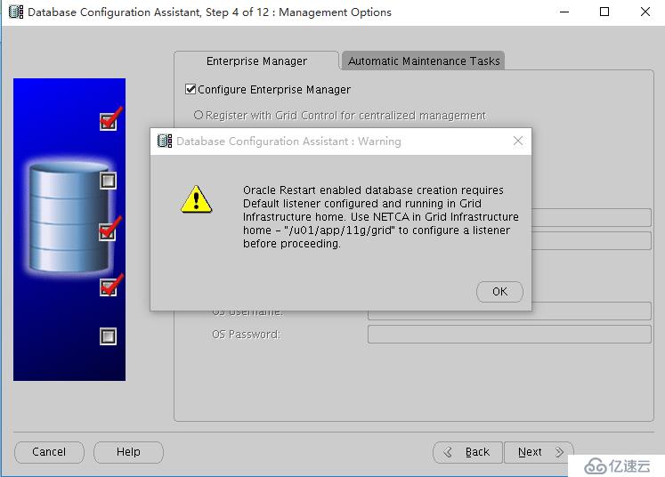
Task: Click the Database Configuration Assistant window icon
Action: click(16, 12)
